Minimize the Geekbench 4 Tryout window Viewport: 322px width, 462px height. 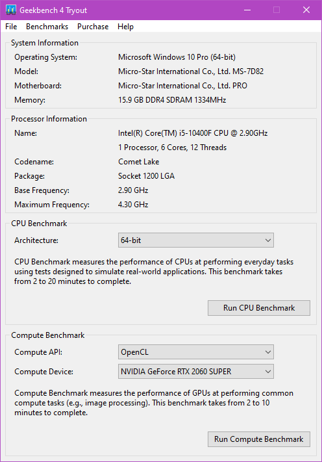tap(247, 10)
